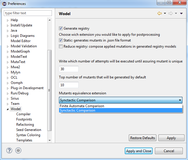
Task: Expand the Sirius tree node
Action: (x=8, y=99)
